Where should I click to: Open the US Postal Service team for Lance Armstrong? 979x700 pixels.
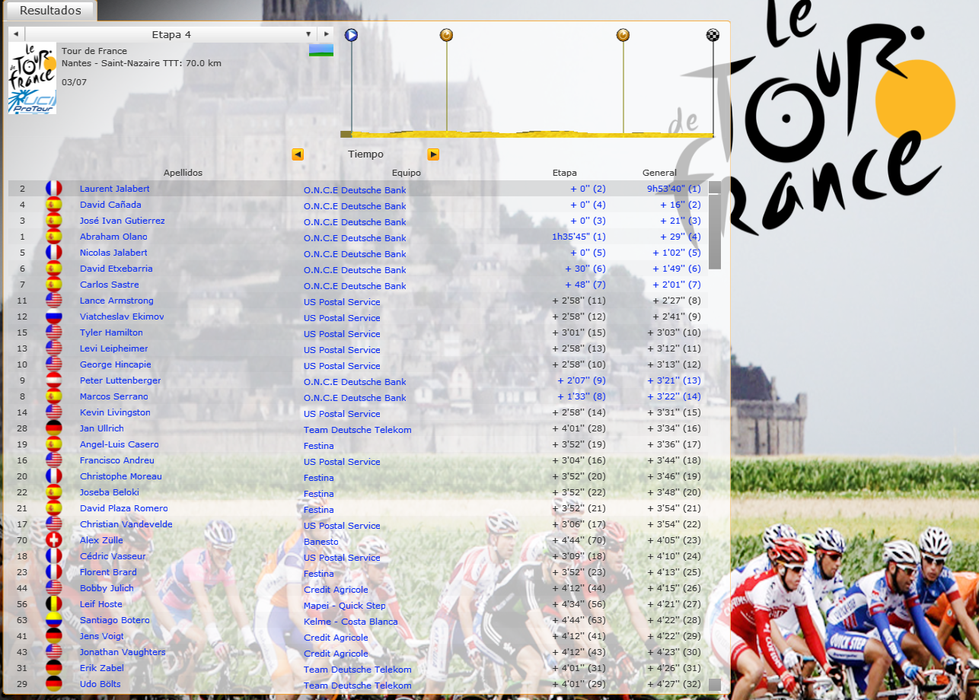pos(342,302)
